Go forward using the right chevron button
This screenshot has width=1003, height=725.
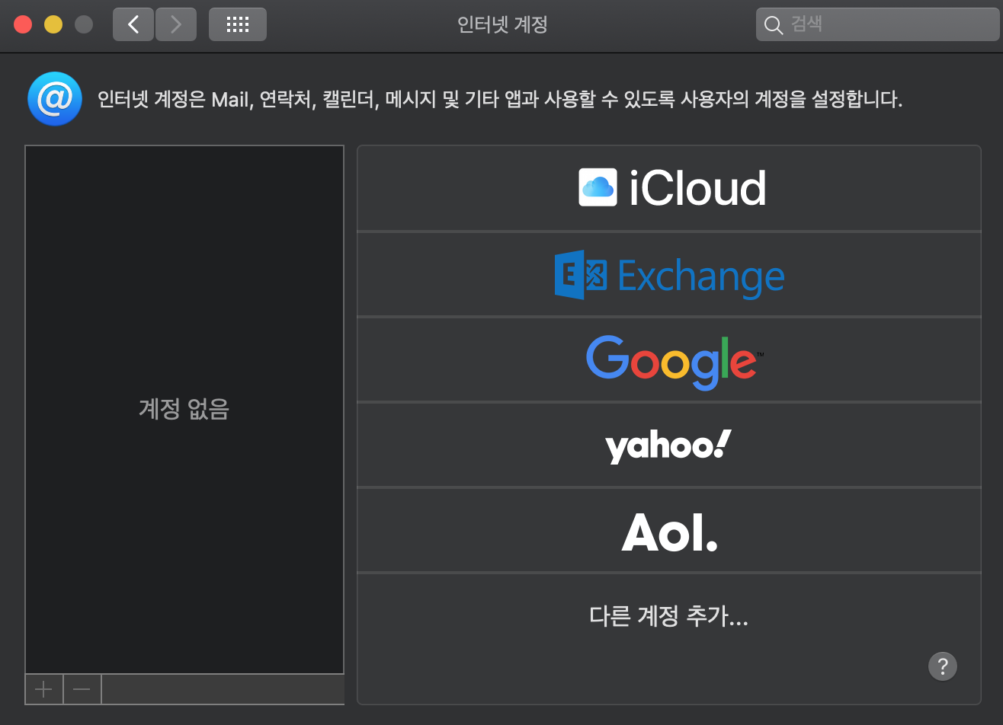pyautogui.click(x=176, y=24)
